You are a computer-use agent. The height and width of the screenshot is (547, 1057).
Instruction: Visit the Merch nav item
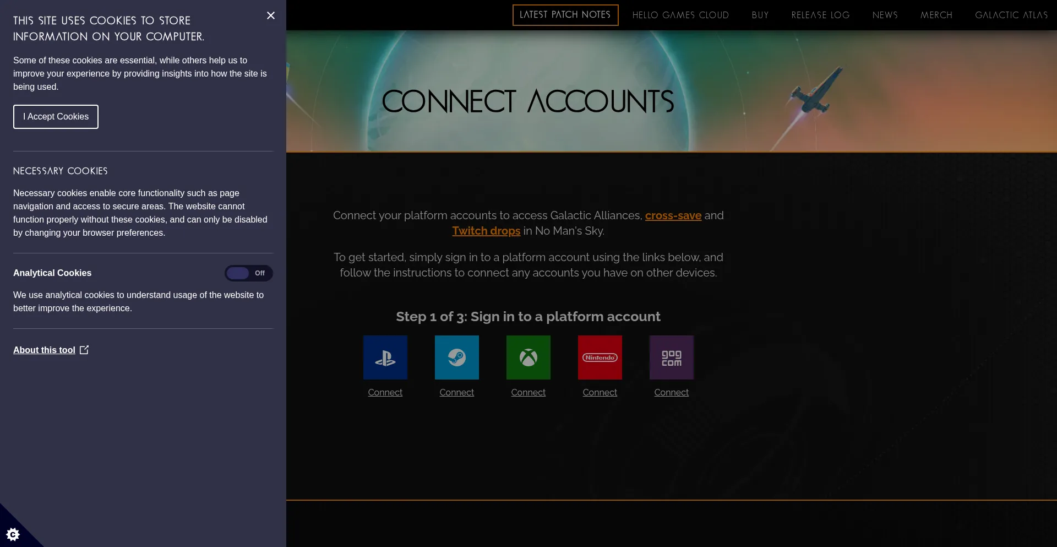pos(936,15)
